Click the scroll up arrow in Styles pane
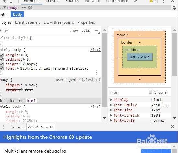The image size is (178, 153). click(x=105, y=30)
